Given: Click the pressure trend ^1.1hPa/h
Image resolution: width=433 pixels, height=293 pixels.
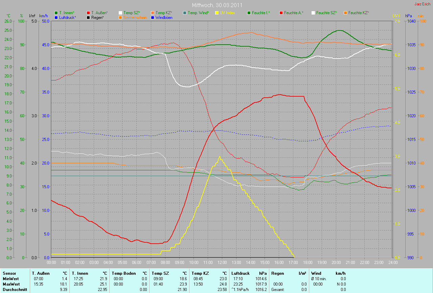Looking at the screenshot, I should click(x=241, y=290).
